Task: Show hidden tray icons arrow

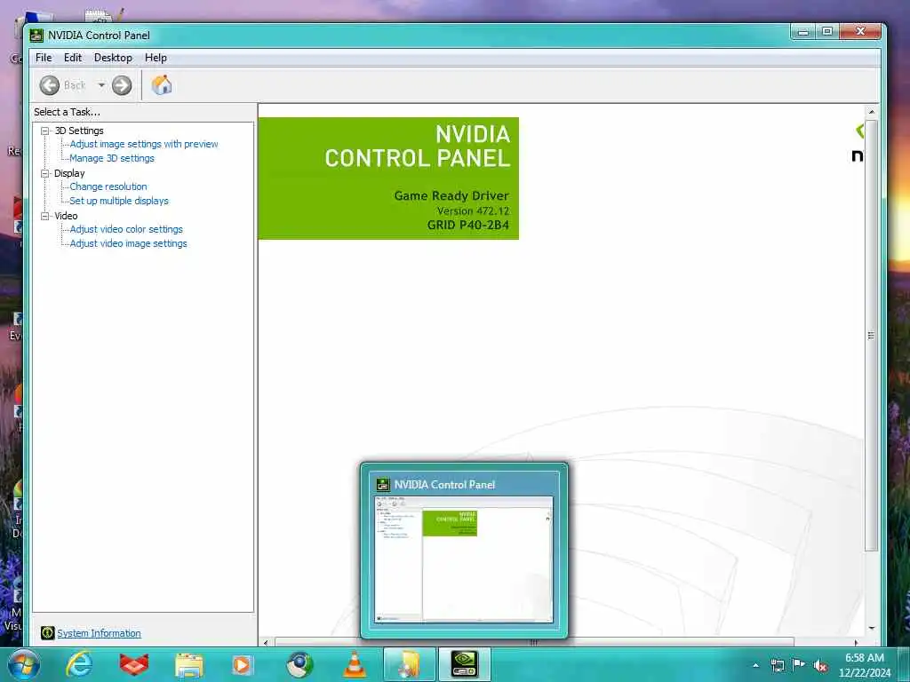Action: 755,665
